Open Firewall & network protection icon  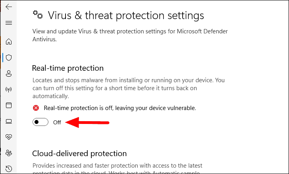9,89
